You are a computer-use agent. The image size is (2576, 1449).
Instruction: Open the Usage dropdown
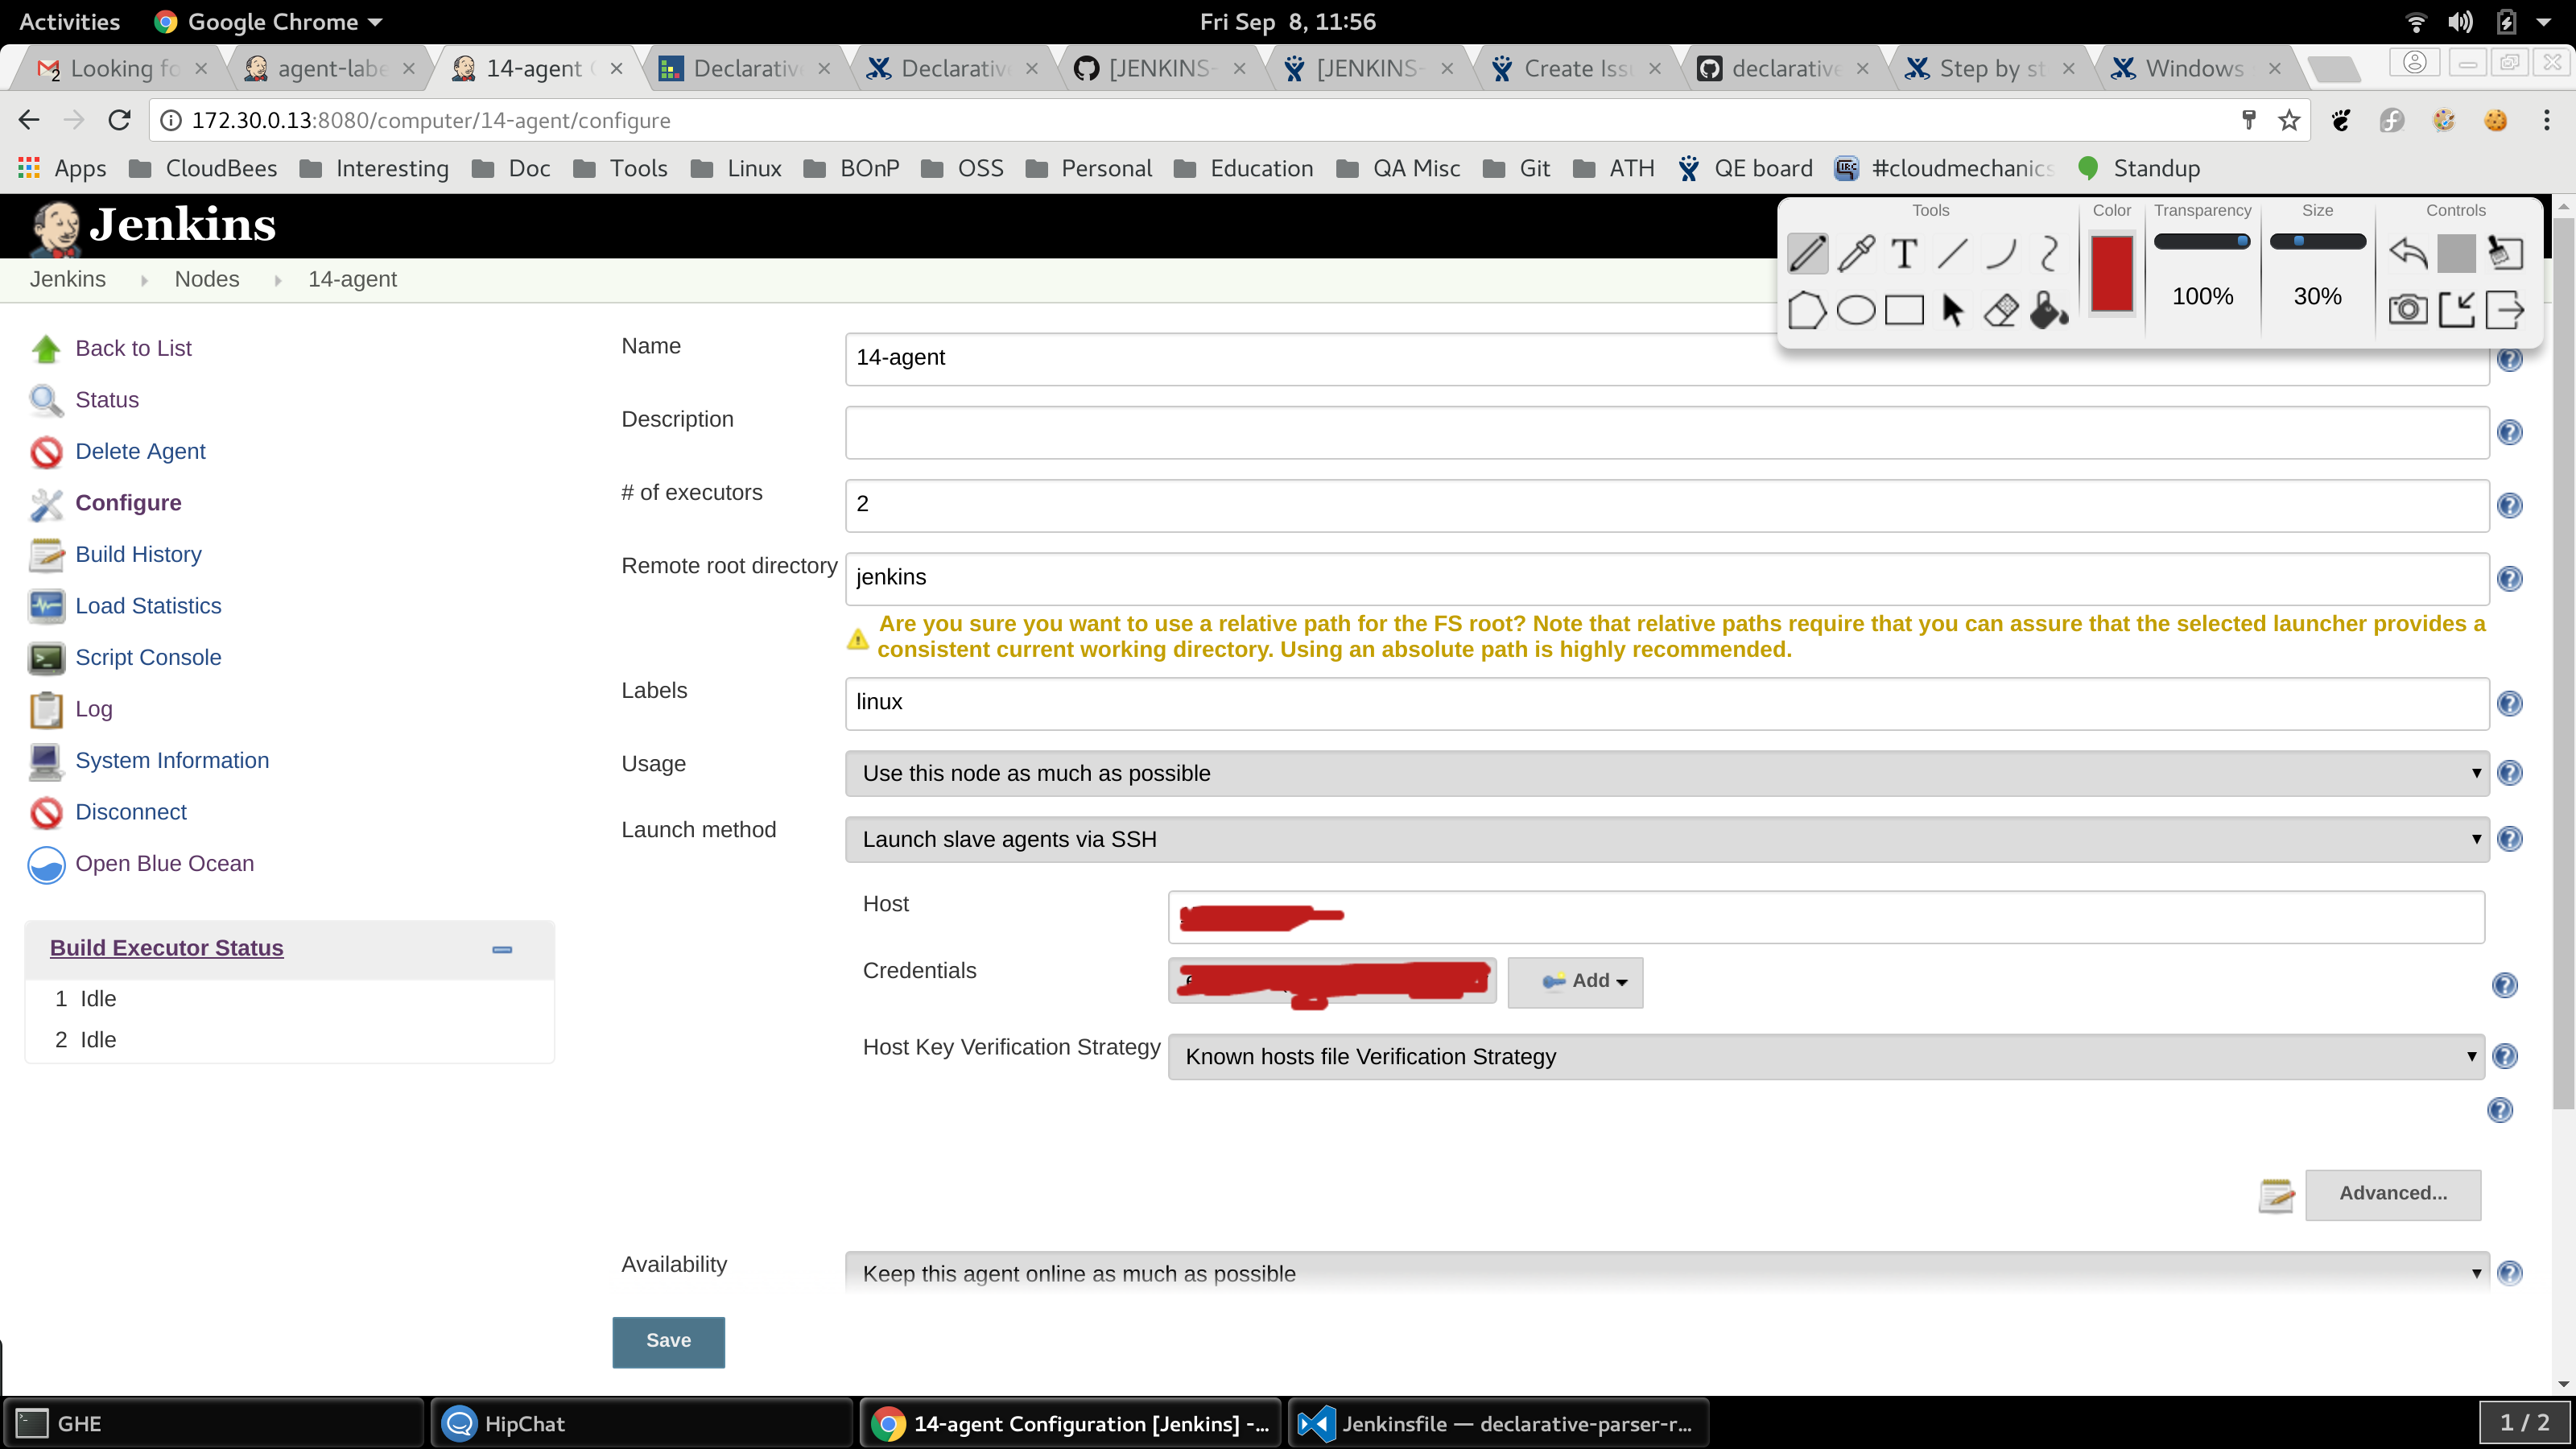click(1666, 773)
